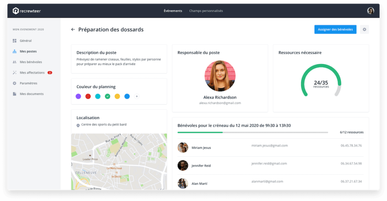Click phone number 06.34.67.54.98
The width and height of the screenshot is (387, 201).
tap(351, 164)
